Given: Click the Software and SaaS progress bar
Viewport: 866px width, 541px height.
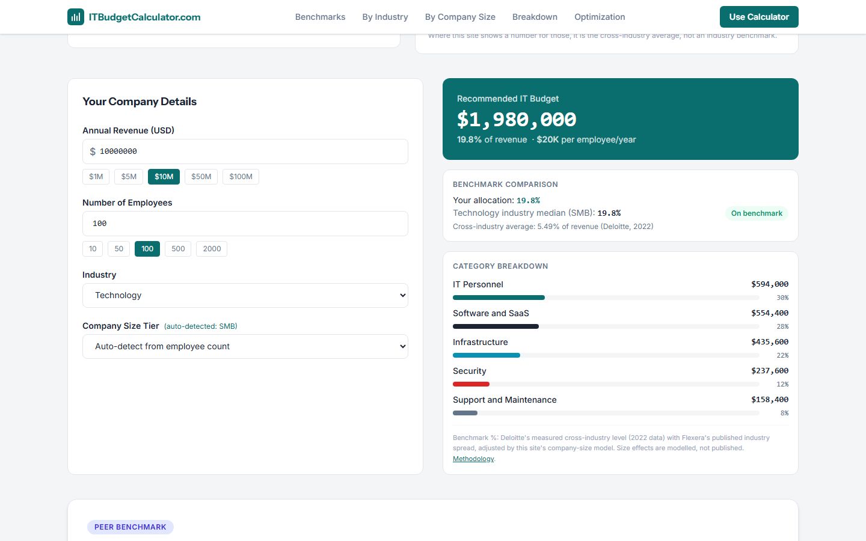Looking at the screenshot, I should 606,326.
